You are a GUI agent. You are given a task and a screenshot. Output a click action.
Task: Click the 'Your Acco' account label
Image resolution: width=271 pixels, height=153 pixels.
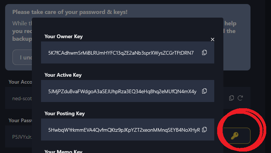20,82
